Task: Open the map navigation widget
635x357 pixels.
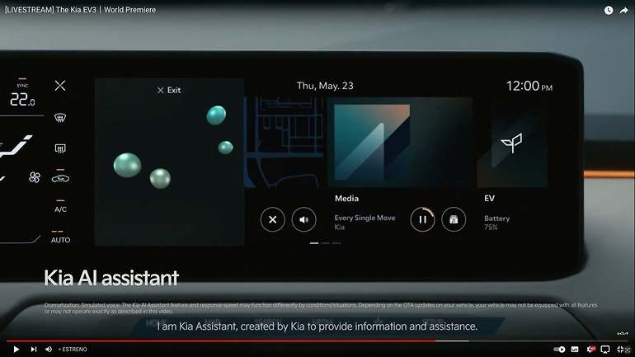Action: tap(285, 142)
